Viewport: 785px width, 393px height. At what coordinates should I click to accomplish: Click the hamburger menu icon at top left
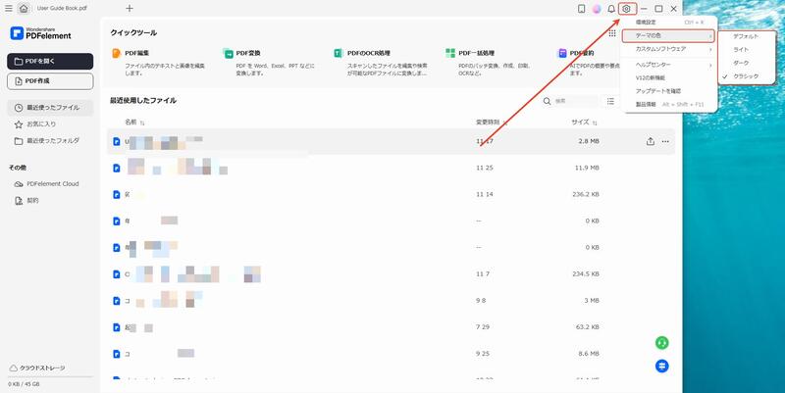tap(7, 9)
